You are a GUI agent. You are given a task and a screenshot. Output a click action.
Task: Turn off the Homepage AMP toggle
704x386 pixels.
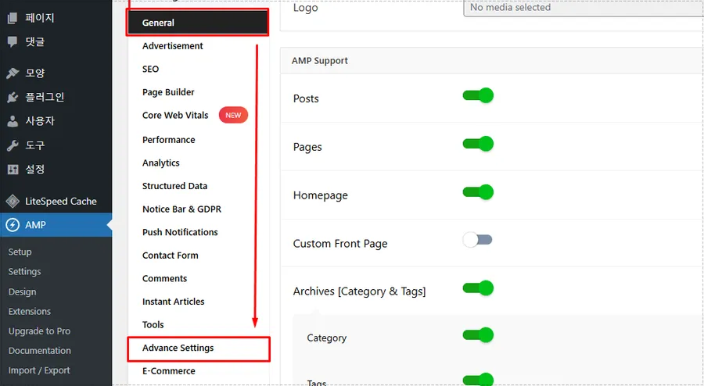point(478,192)
